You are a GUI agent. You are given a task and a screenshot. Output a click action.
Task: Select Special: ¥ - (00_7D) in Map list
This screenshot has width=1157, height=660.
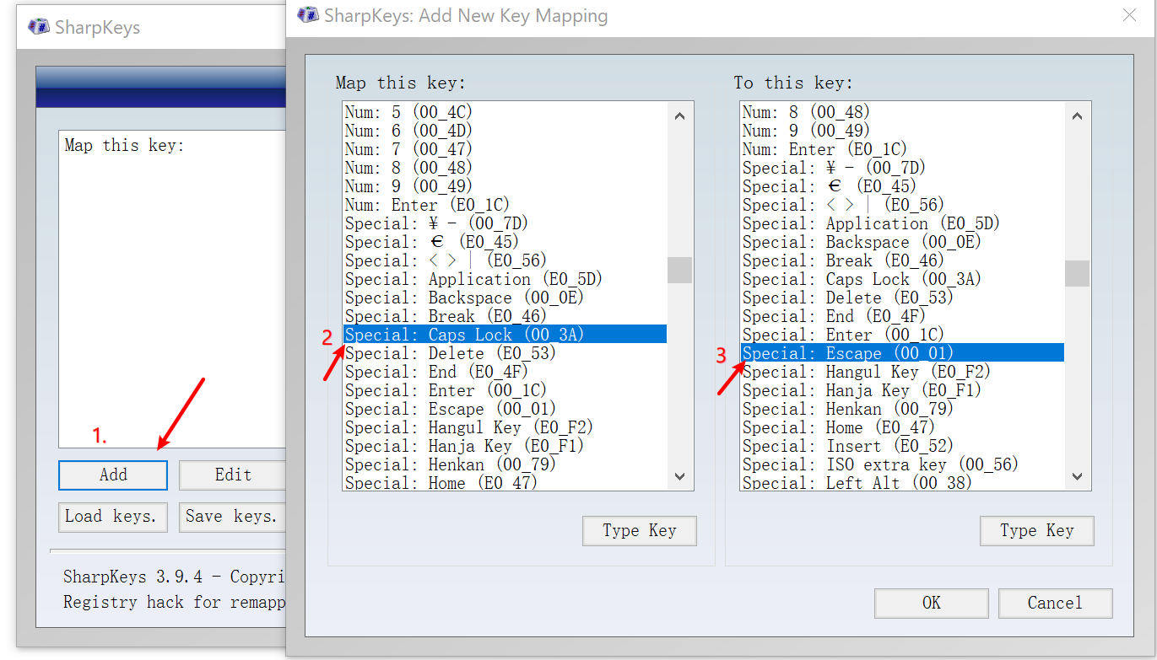(505, 223)
